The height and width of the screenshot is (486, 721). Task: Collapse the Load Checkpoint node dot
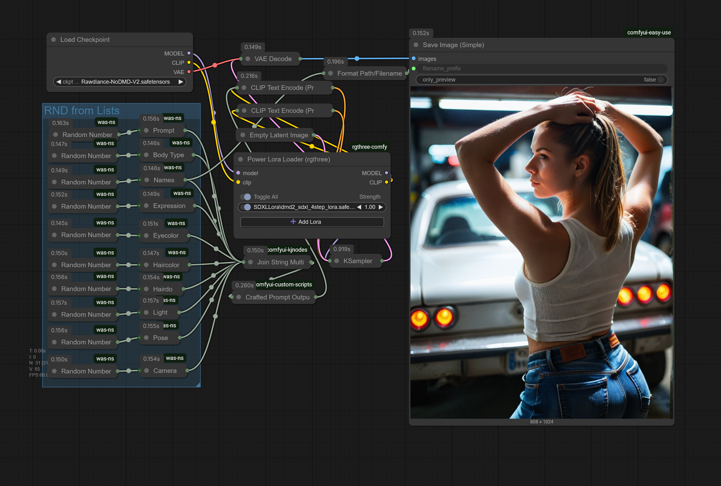[53, 40]
